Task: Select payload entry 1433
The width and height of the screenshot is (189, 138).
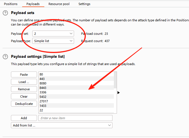Action: pyautogui.click(x=76, y=106)
